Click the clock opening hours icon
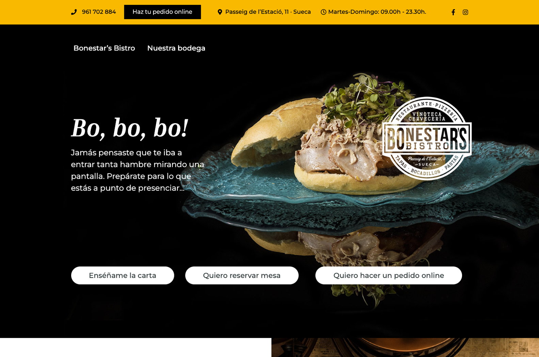The image size is (539, 357). (x=323, y=12)
